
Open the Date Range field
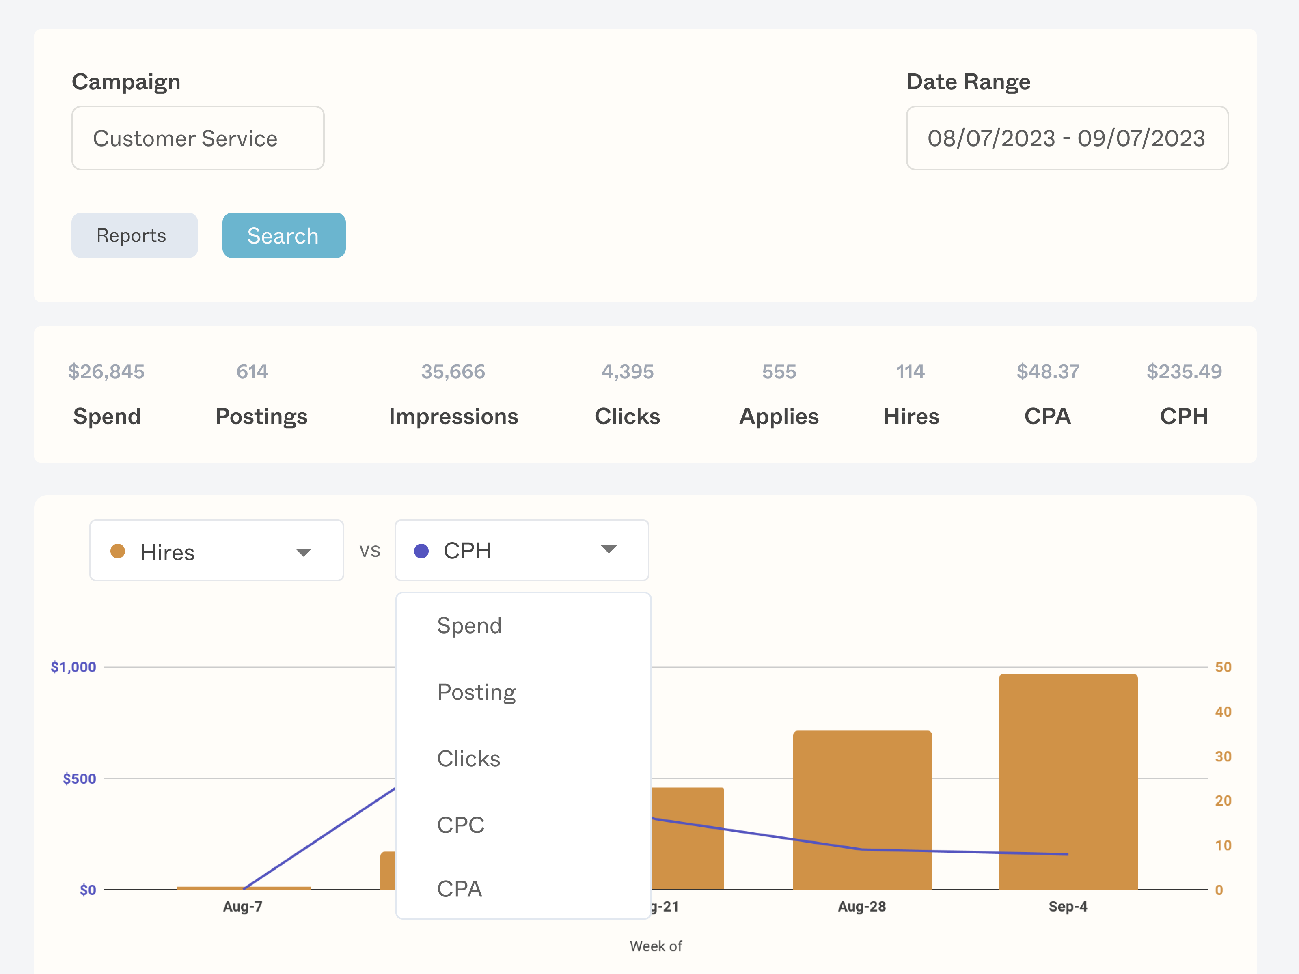coord(1066,138)
